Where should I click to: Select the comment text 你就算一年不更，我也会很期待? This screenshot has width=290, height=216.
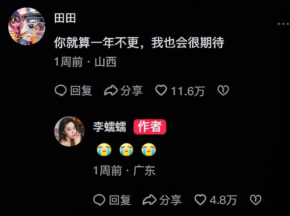click(x=139, y=43)
